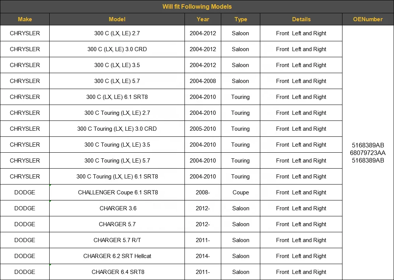Click the Model column header
This screenshot has height=280, width=394.
(117, 19)
